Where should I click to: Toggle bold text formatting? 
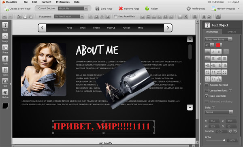207,52
